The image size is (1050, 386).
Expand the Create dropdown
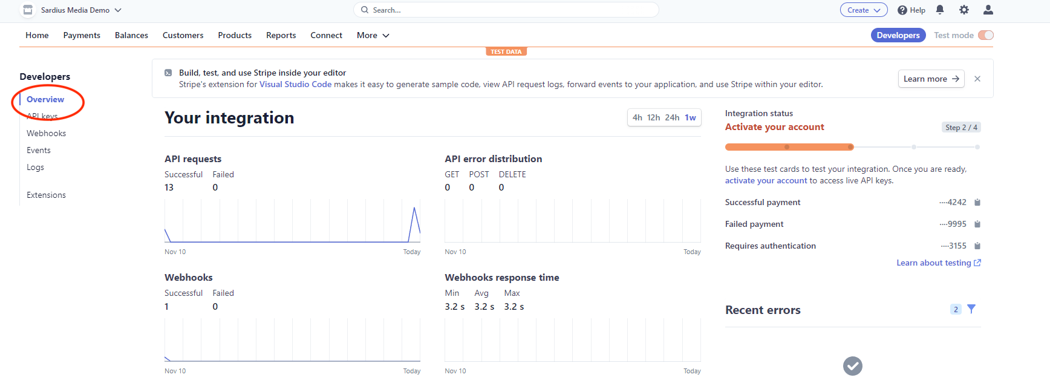(864, 10)
